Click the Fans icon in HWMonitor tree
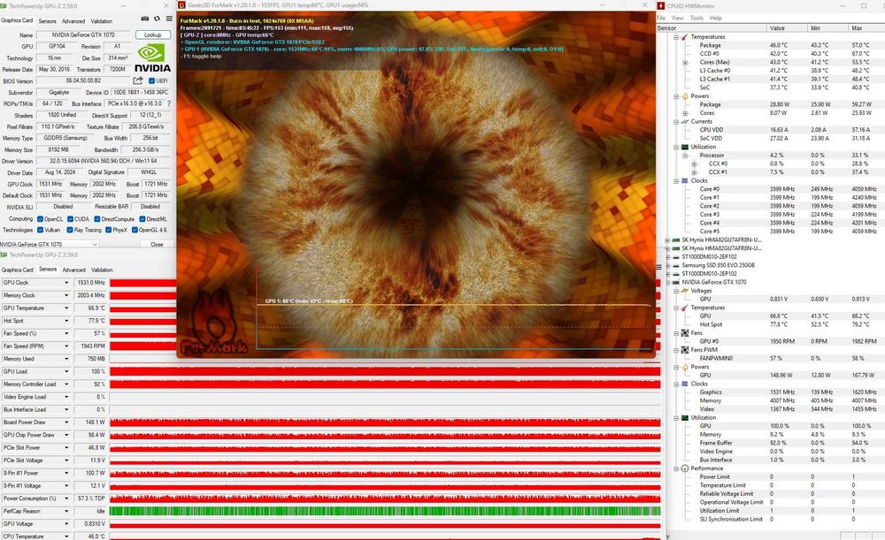The image size is (885, 540). click(x=685, y=332)
